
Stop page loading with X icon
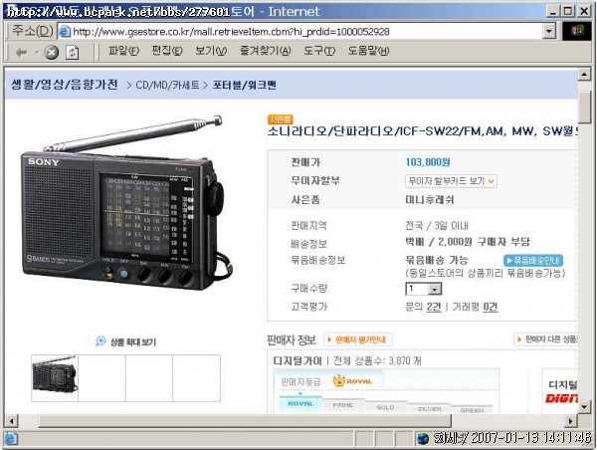pos(52,52)
